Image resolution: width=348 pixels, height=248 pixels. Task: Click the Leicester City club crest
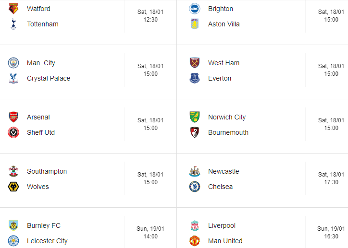click(x=13, y=241)
